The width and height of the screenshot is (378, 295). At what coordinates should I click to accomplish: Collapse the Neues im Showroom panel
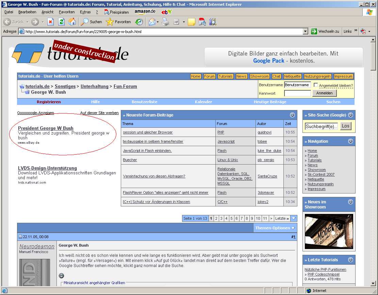tap(351, 202)
